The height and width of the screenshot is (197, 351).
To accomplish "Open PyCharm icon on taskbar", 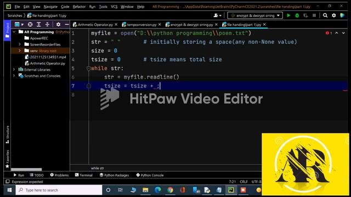I will pos(231,190).
